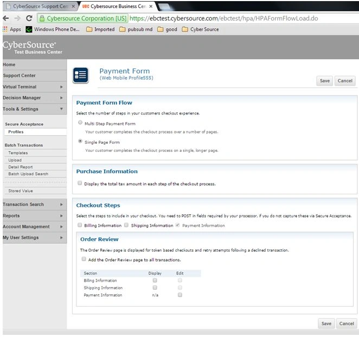
Task: Open Batch Upload Search in sidebar
Action: (35, 174)
